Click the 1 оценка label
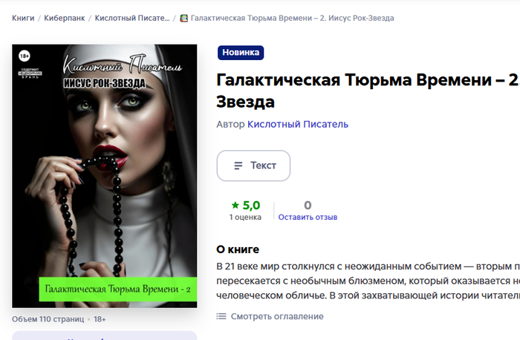The image size is (520, 340). tap(245, 217)
